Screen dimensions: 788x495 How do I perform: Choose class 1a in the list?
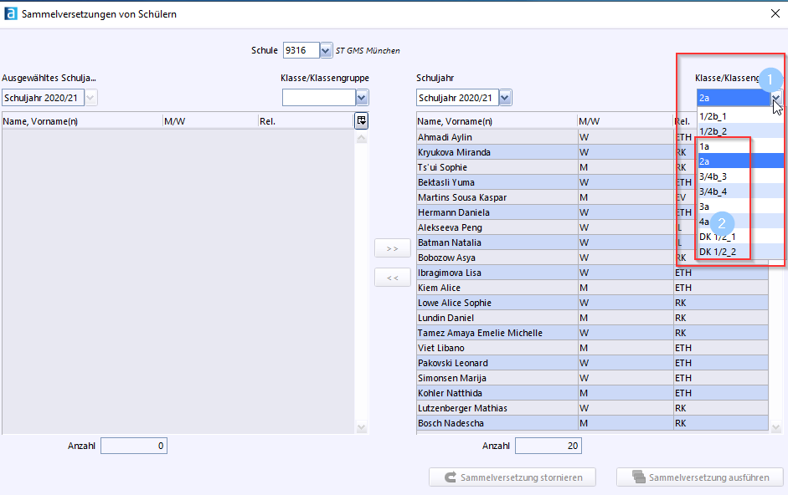click(740, 146)
